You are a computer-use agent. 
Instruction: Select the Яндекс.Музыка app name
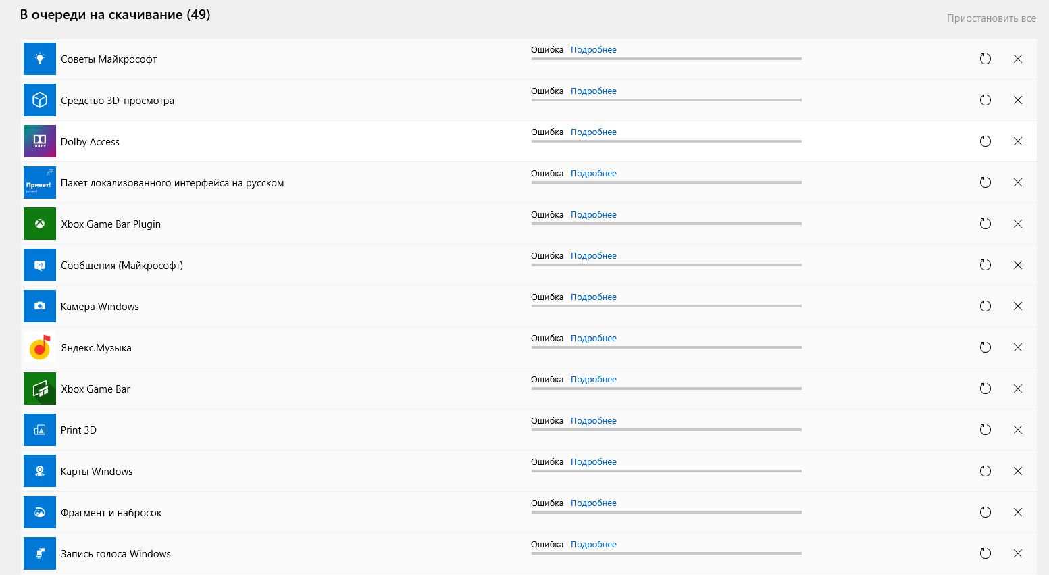pos(96,348)
